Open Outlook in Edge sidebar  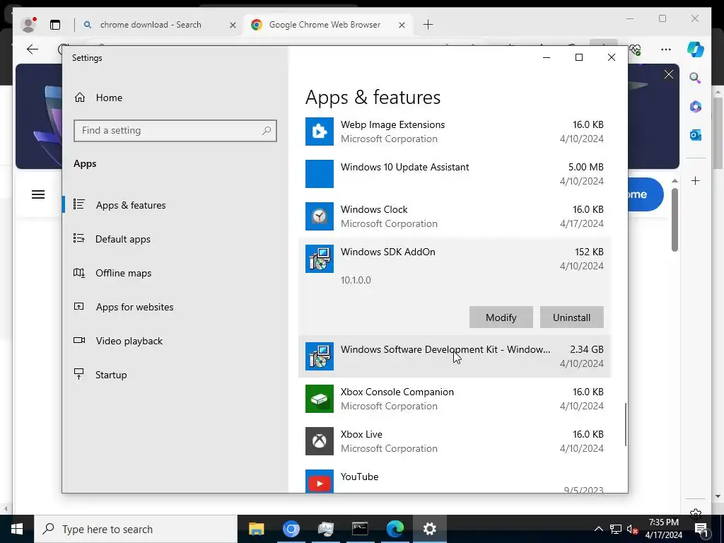(x=696, y=135)
